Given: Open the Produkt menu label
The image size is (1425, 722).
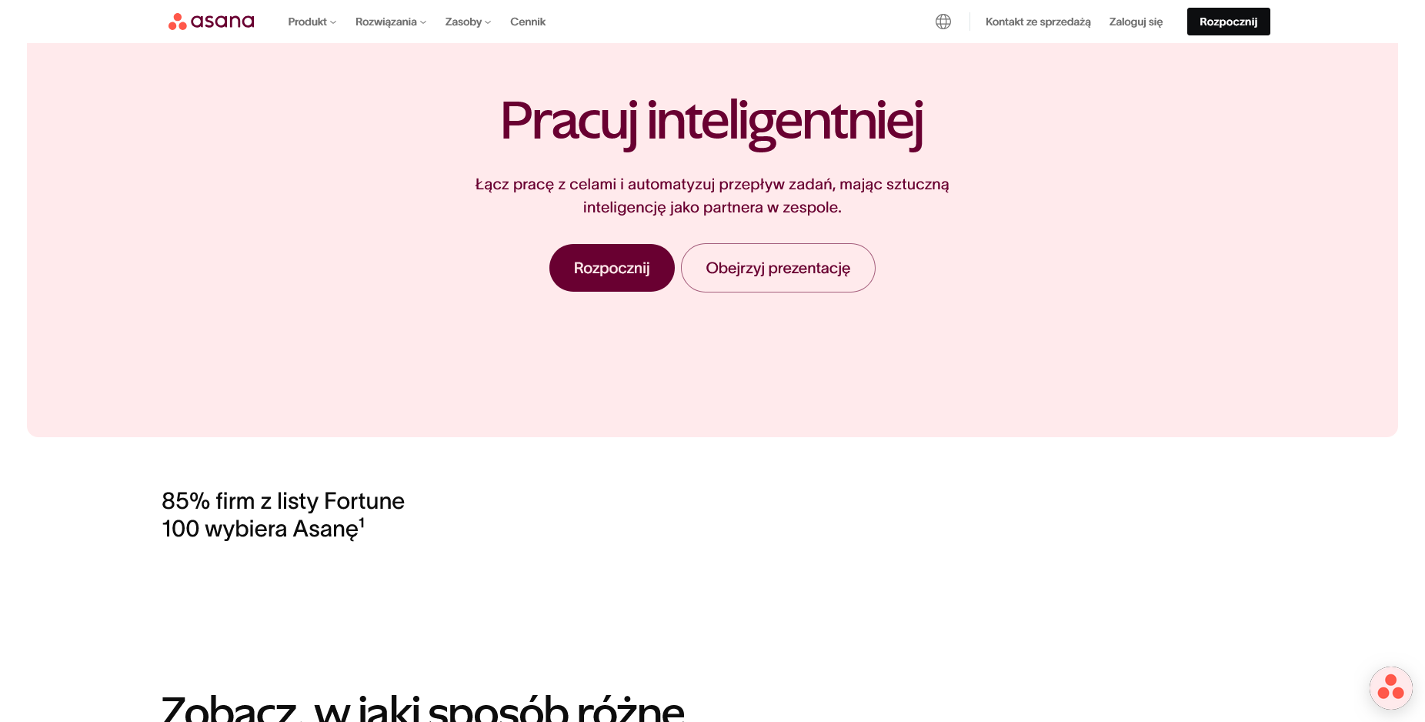Looking at the screenshot, I should 307,22.
